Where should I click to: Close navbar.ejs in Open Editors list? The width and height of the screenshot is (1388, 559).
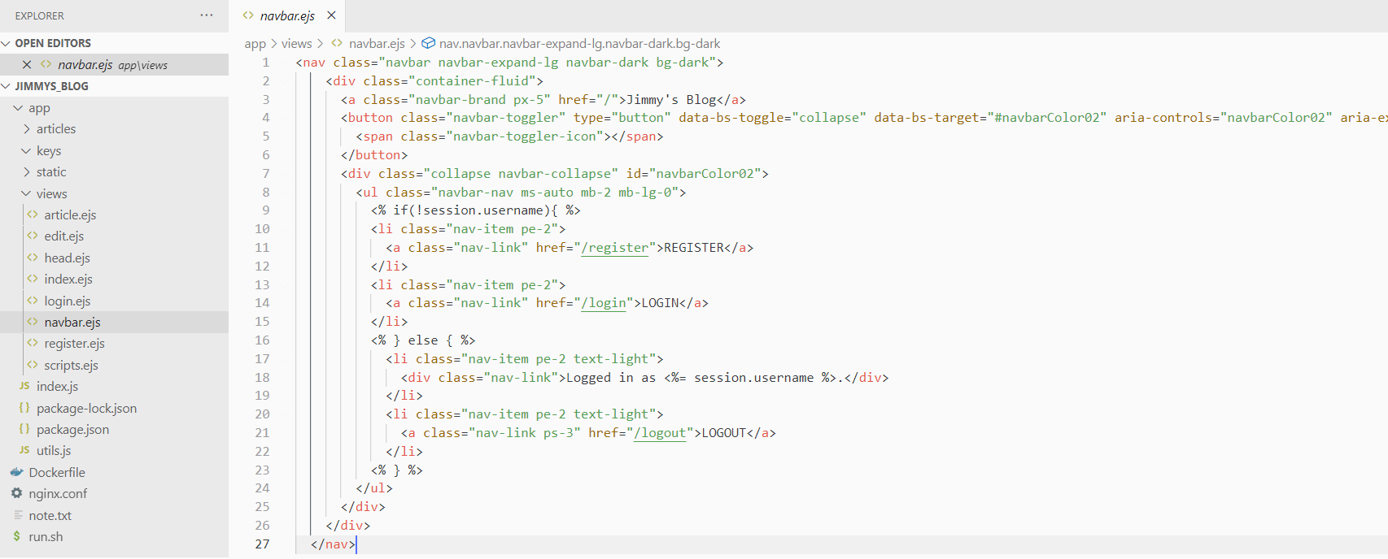click(x=27, y=65)
